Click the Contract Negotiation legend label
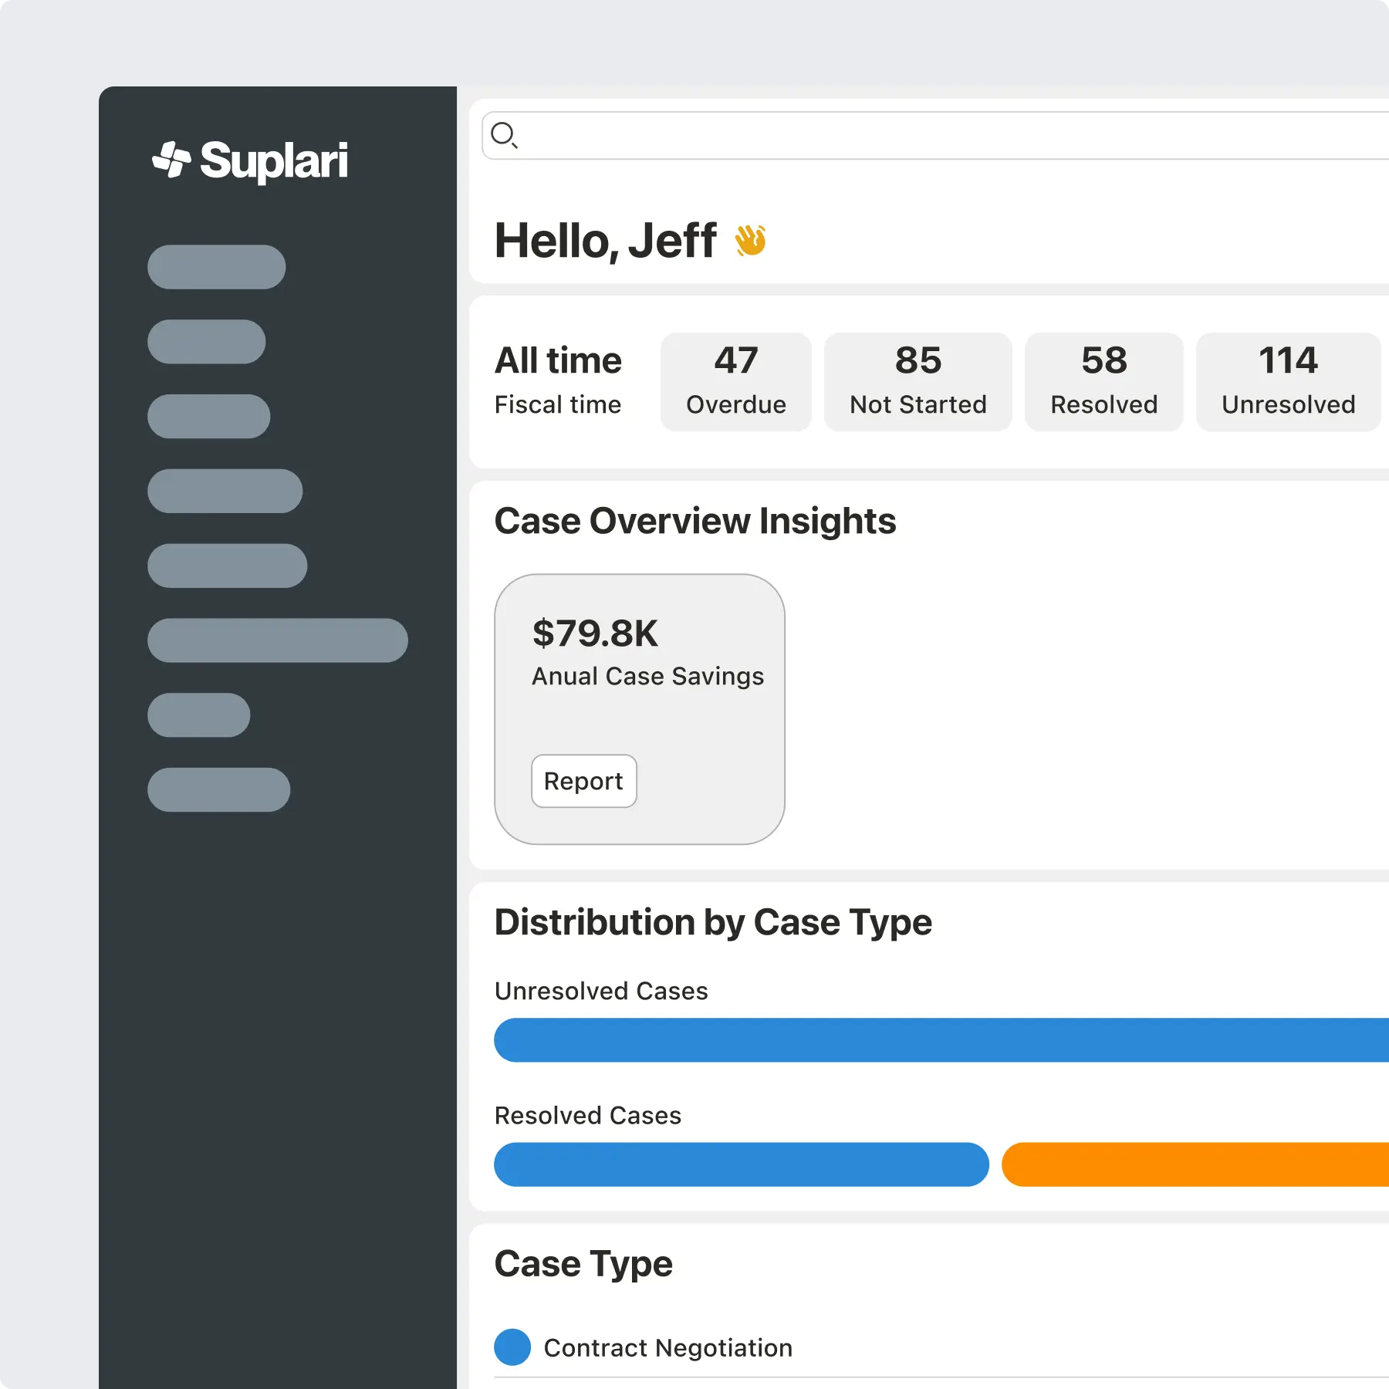Viewport: 1389px width, 1389px height. click(x=667, y=1347)
